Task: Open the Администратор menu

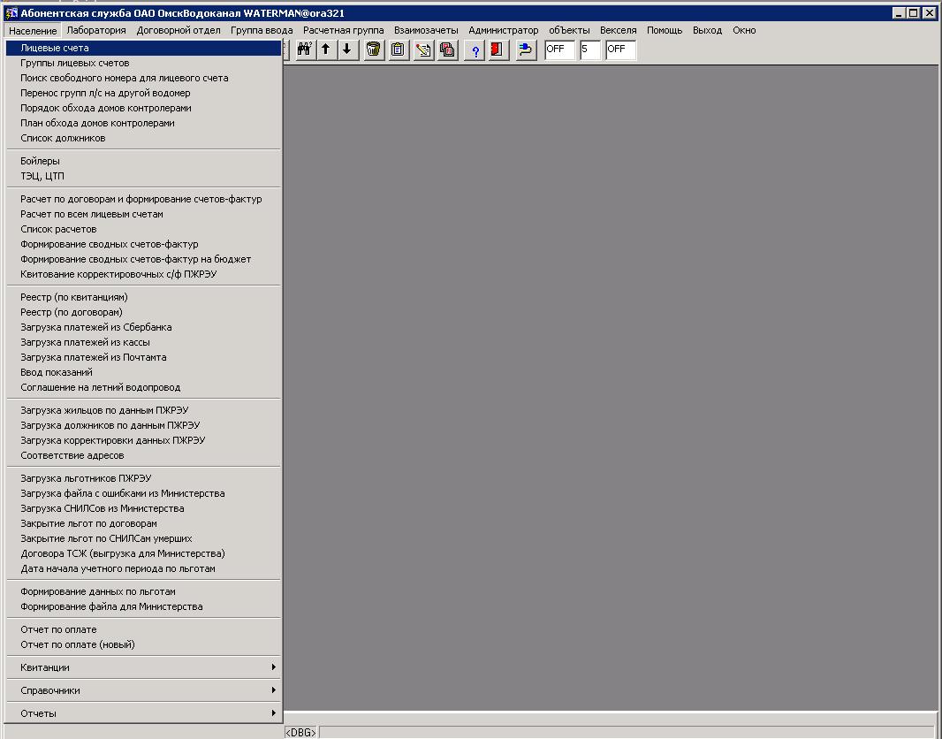Action: point(503,30)
